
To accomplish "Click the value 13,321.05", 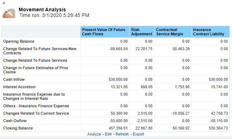I will click(119, 87).
